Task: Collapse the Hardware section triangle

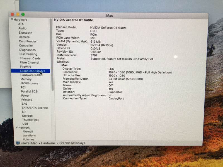Action: point(12,19)
